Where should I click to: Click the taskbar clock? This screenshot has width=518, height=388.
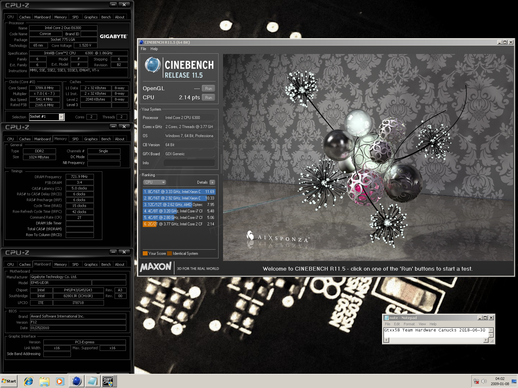500,381
